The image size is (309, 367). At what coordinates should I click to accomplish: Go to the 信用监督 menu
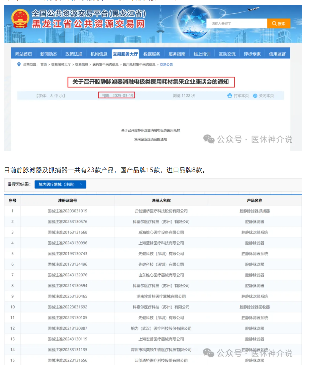[277, 54]
